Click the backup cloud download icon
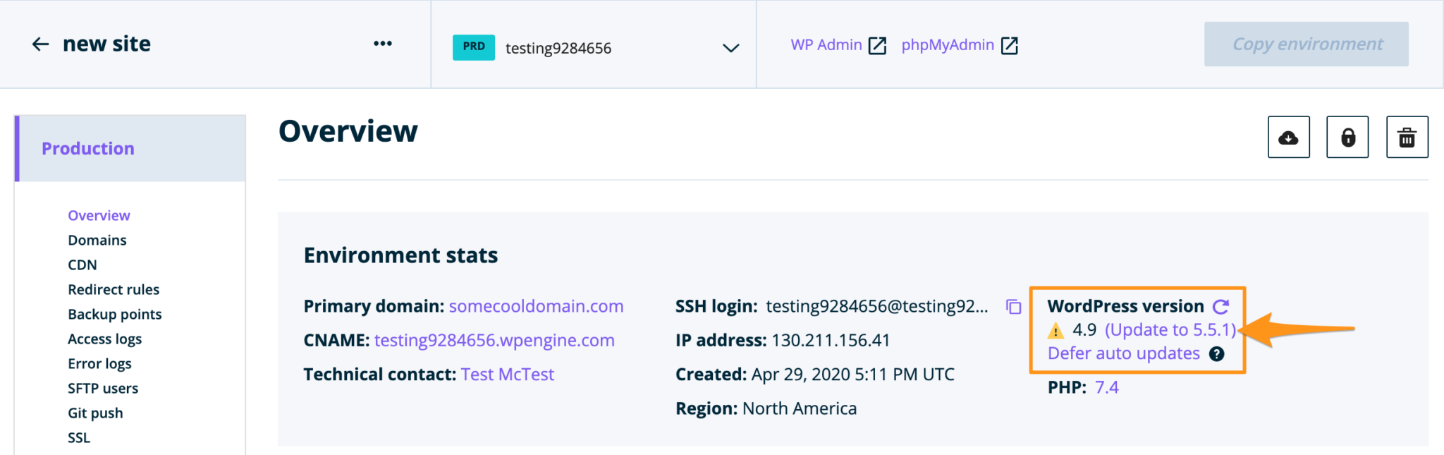Viewport: 1444px width, 455px height. pos(1288,138)
